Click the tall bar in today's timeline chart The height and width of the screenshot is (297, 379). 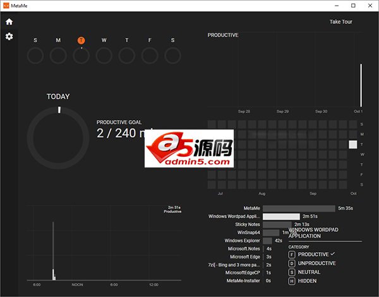[x=53, y=251]
